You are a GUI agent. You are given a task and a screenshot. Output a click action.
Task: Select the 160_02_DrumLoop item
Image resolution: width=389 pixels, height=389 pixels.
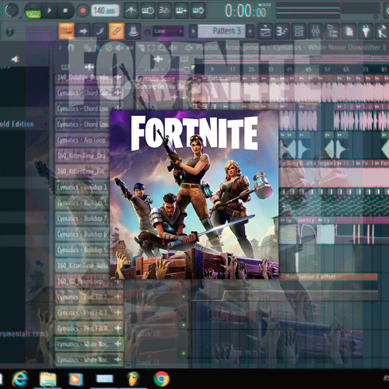tap(89, 281)
